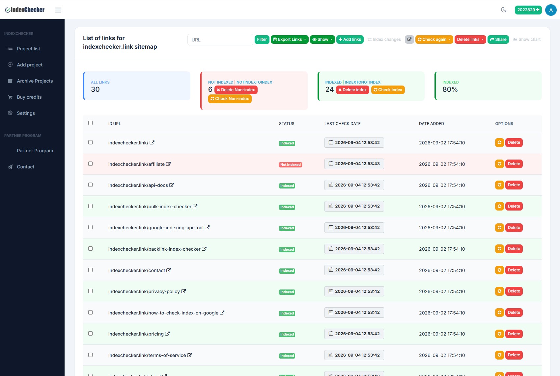Click the Add links button
The width and height of the screenshot is (560, 376).
[x=350, y=39]
